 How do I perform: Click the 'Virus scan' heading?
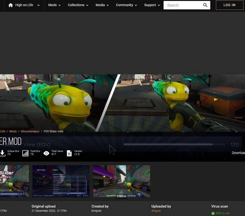point(220,206)
